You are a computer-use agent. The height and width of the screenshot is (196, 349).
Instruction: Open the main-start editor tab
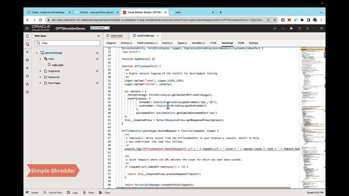click(x=117, y=35)
